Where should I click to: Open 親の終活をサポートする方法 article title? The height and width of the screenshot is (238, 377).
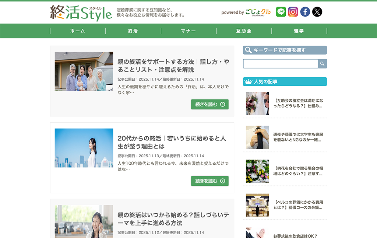(173, 66)
